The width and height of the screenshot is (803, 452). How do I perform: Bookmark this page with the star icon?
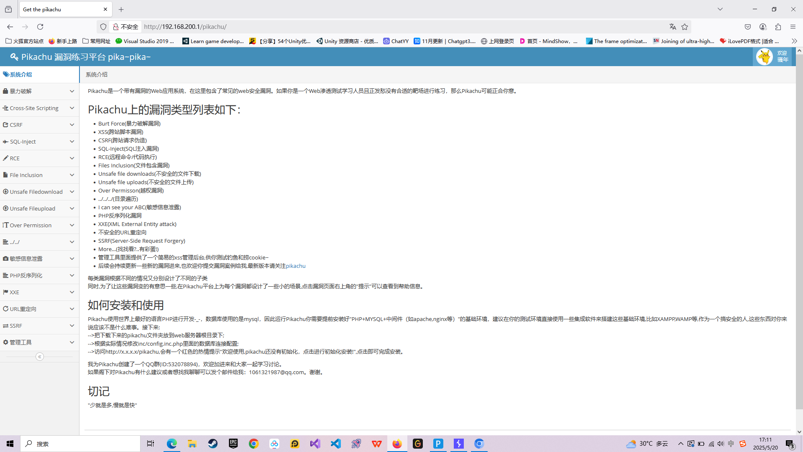click(685, 27)
